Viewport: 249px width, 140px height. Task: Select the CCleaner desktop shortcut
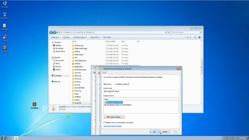point(5,38)
